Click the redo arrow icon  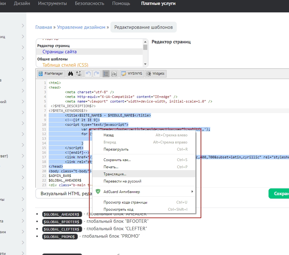pos(96,74)
